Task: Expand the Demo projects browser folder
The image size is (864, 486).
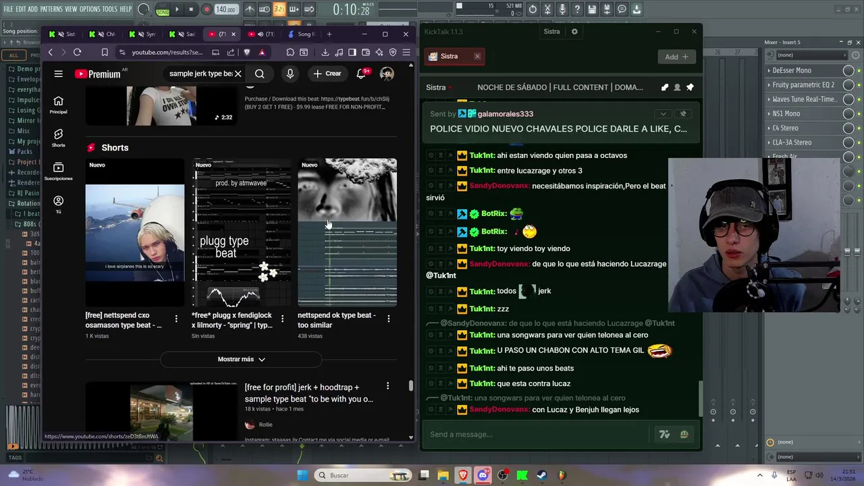Action: (24, 69)
